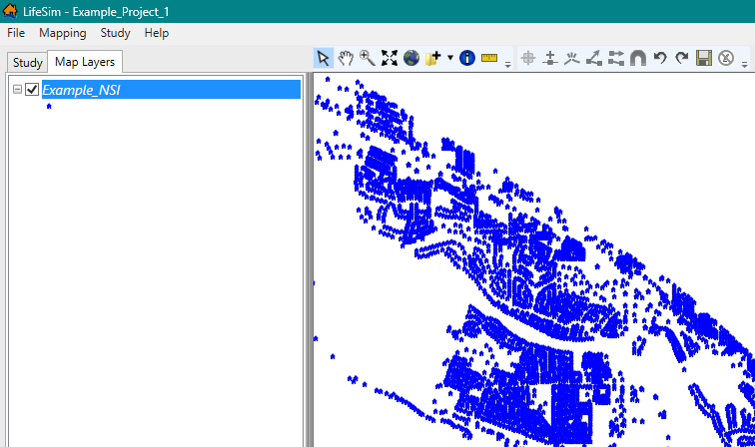Viewport: 755px width, 447px height.
Task: Click the add map layer folder icon
Action: (x=433, y=58)
